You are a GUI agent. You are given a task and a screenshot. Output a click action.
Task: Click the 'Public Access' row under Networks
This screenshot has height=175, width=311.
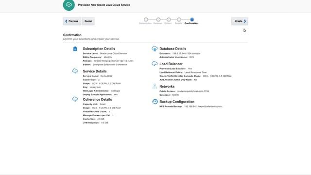(x=184, y=91)
